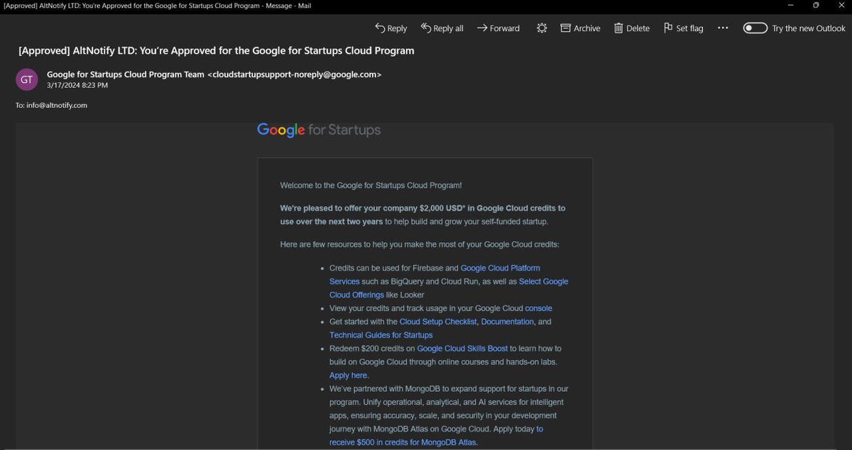Click the Apply here link
This screenshot has width=852, height=450.
pos(349,376)
